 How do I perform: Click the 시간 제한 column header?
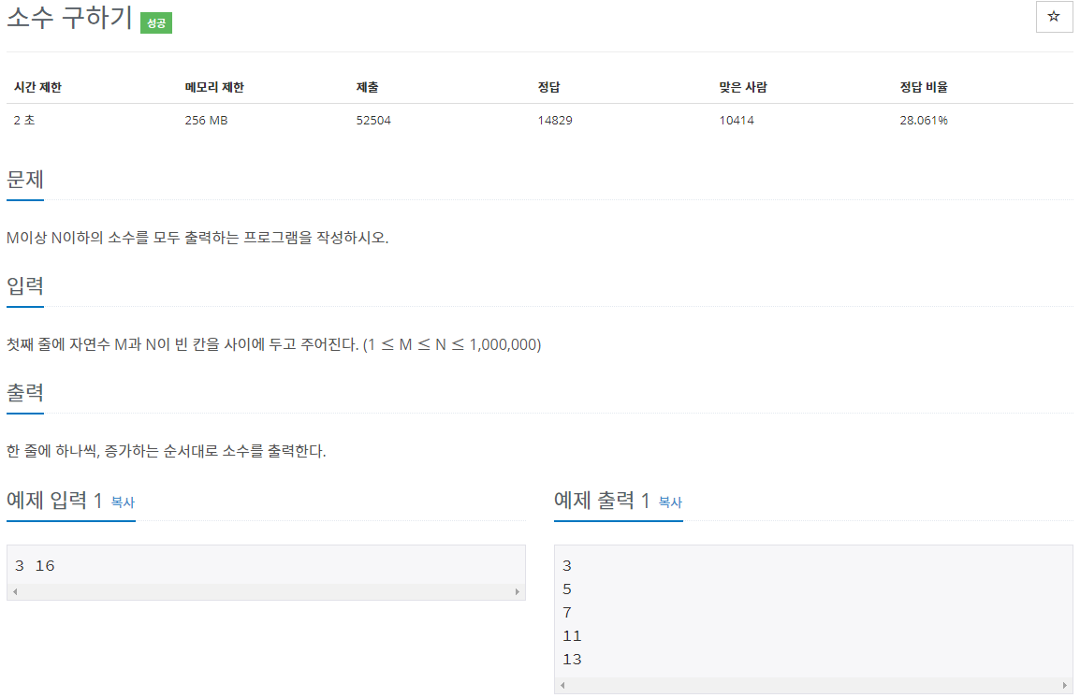37,87
